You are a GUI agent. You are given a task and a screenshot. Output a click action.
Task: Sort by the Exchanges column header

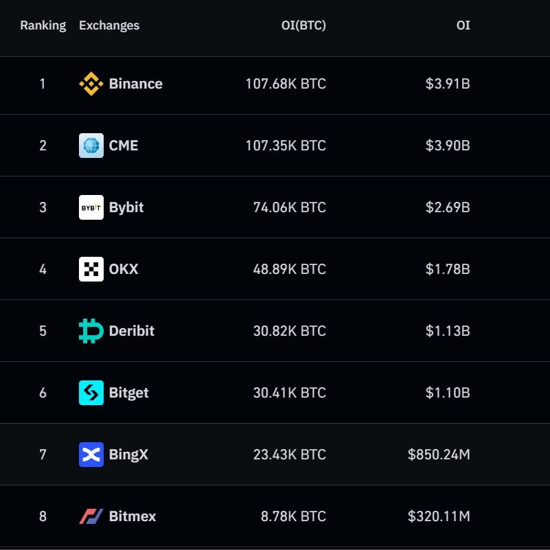[x=109, y=25]
